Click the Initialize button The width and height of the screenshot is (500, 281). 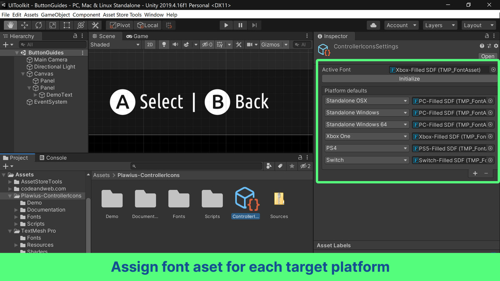pos(409,79)
